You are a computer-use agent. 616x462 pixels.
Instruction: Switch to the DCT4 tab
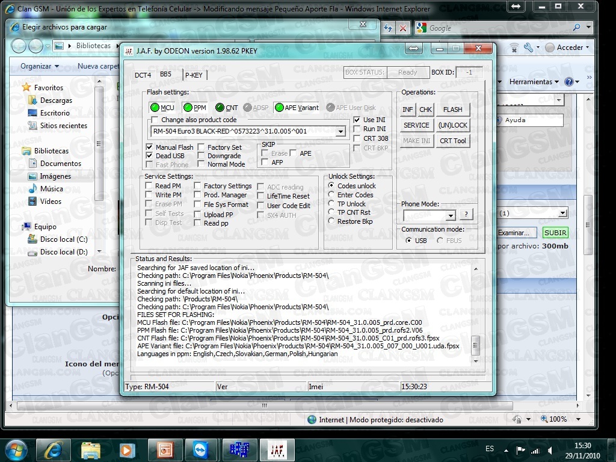[x=143, y=75]
